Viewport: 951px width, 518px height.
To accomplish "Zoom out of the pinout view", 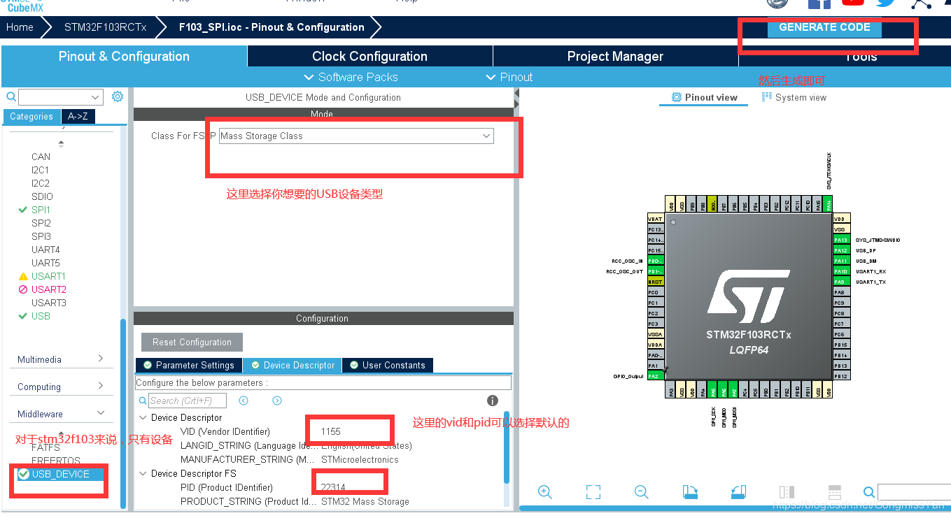I will click(641, 491).
